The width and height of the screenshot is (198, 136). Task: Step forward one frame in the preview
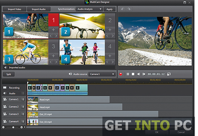tap(144, 74)
